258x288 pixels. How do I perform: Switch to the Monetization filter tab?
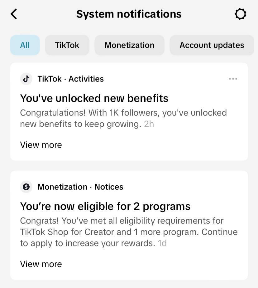tap(129, 45)
